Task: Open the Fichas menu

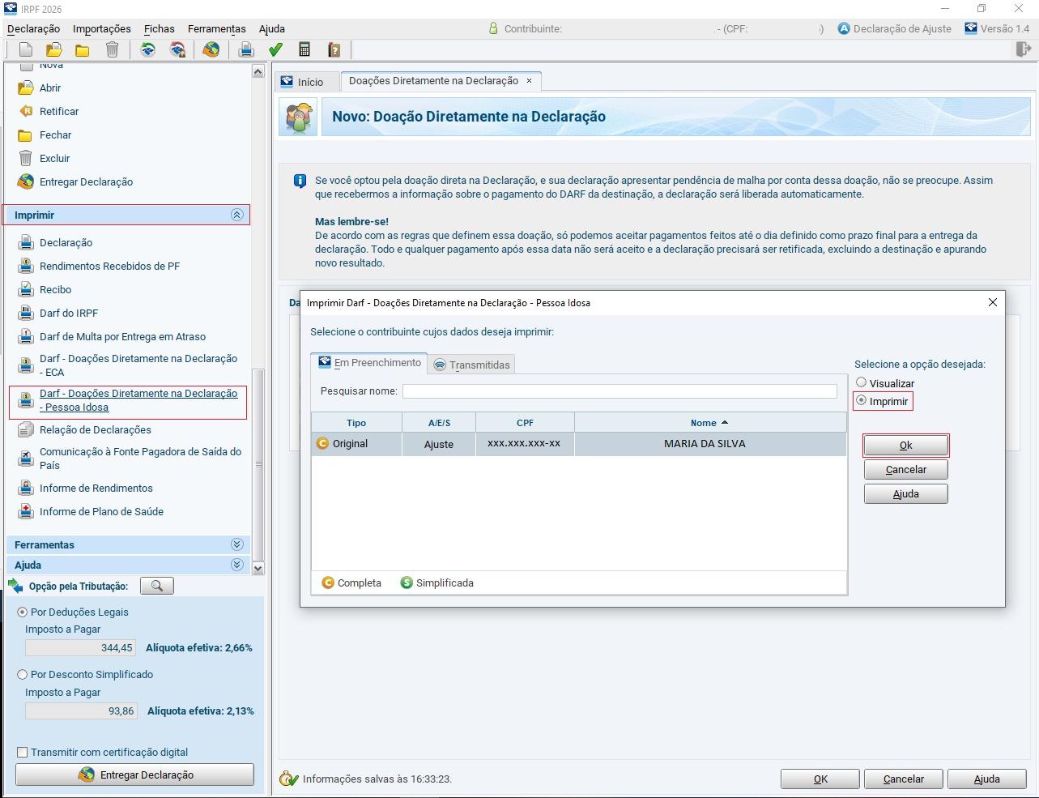Action: point(160,28)
